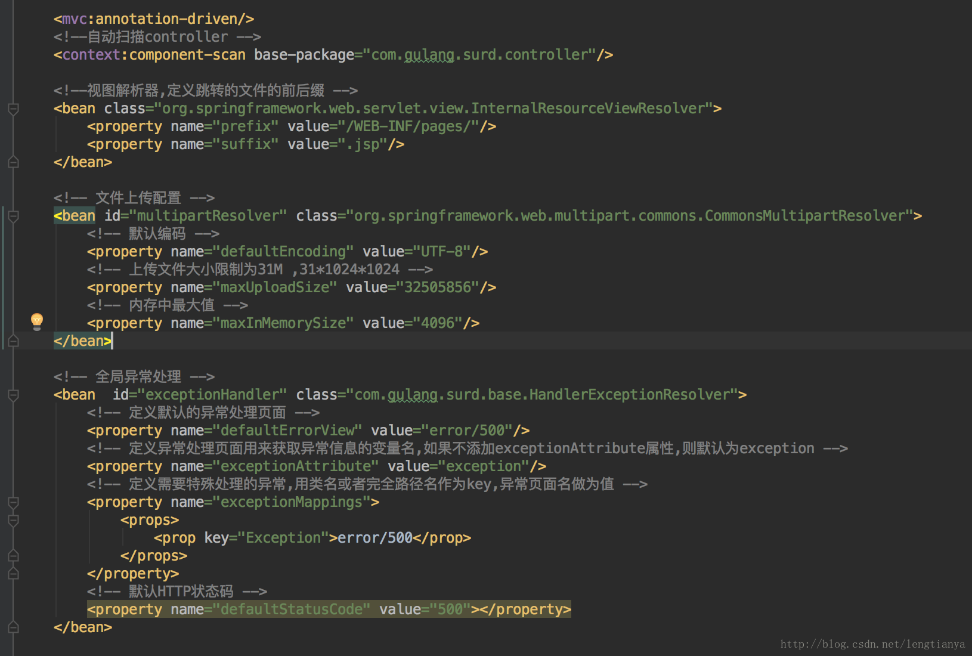This screenshot has height=656, width=972.
Task: Click the "exceptionMappings" property name
Action: 292,502
